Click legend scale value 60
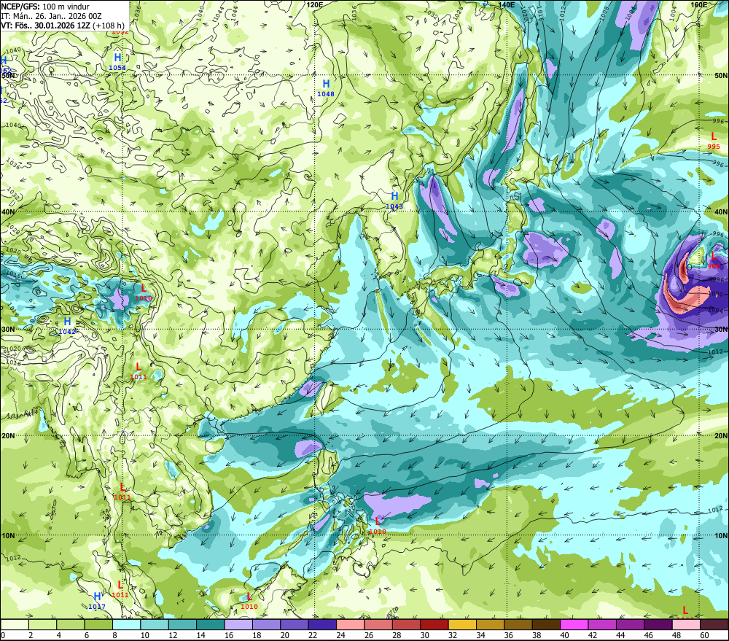Image resolution: width=729 pixels, height=641 pixels. pos(704,635)
